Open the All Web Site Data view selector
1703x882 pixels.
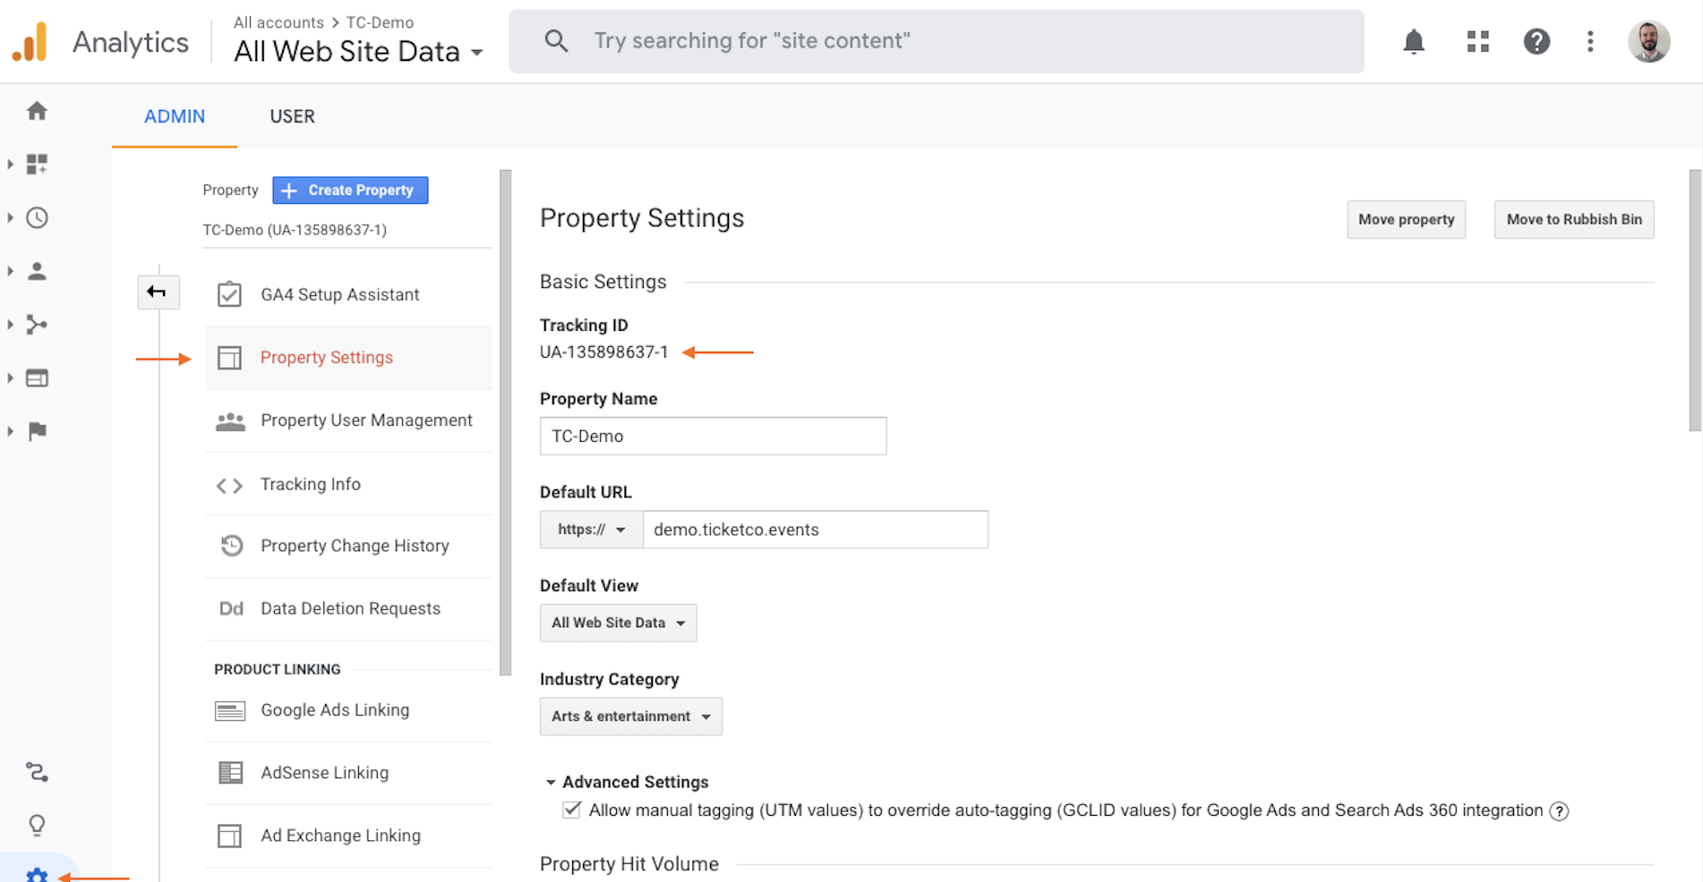pyautogui.click(x=358, y=52)
